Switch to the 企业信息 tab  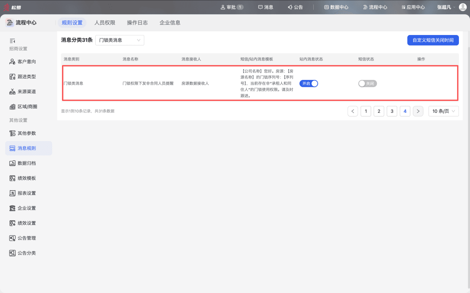point(170,22)
